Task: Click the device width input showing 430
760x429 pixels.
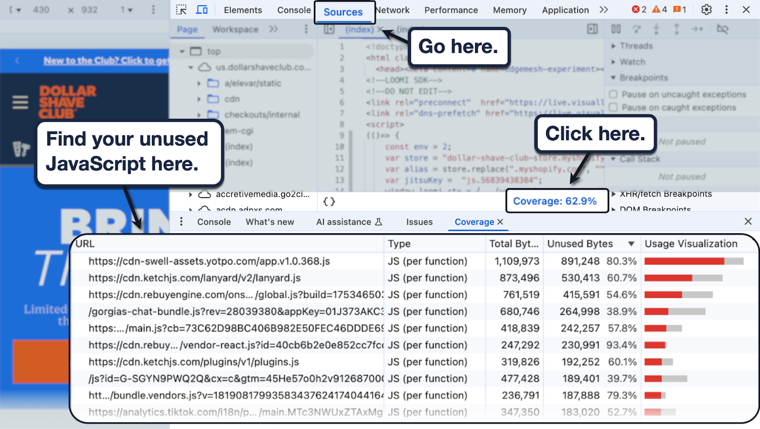Action: coord(41,10)
